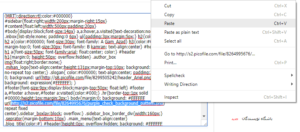
Task: Place cursor on the 'repeat fixed' line
Action: tap(16, 109)
